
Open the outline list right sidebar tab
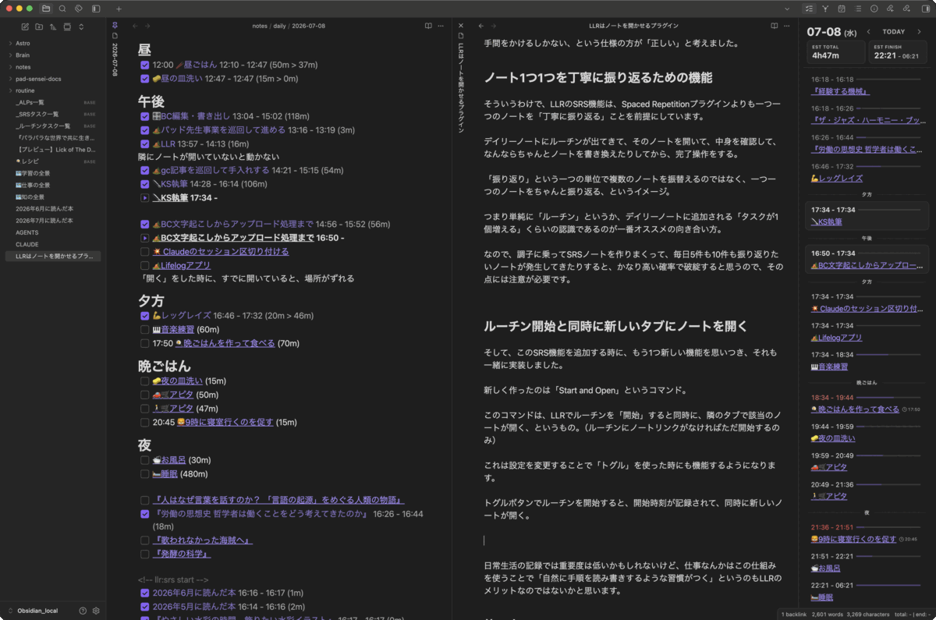tap(858, 9)
